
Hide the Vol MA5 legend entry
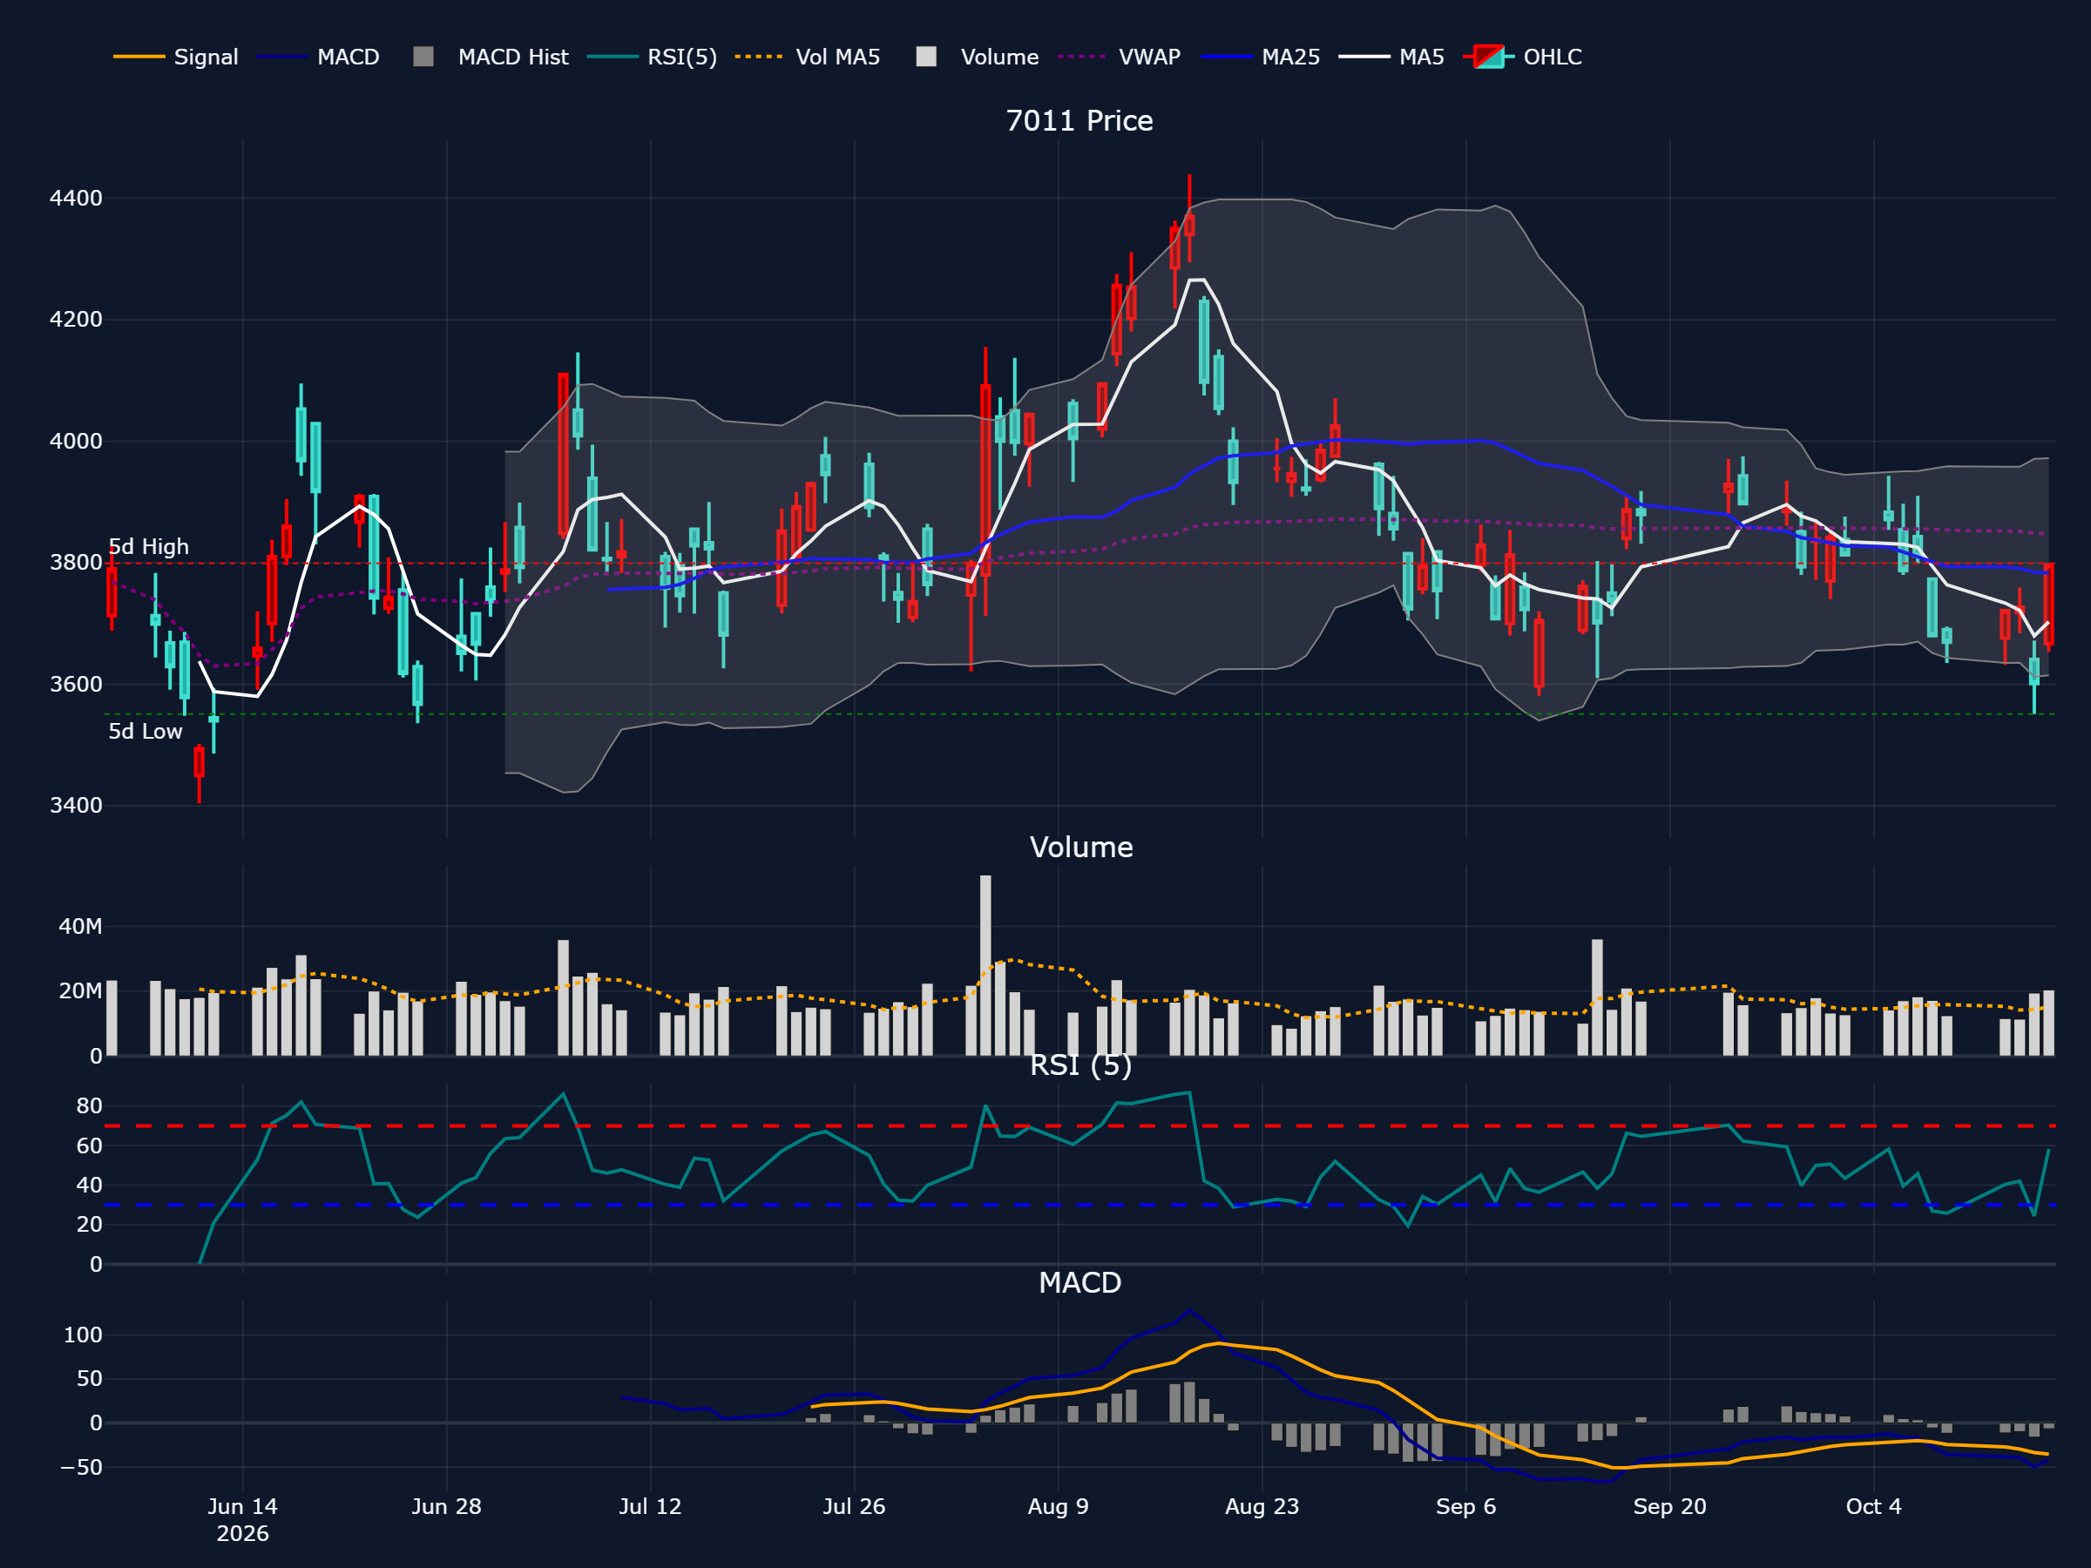click(808, 57)
